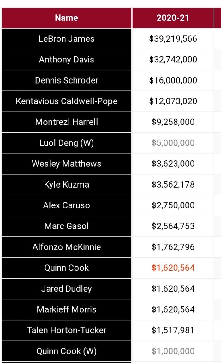221x364 pixels.
Task: Click the Quinn Cook (W) entry
Action: click(x=67, y=351)
